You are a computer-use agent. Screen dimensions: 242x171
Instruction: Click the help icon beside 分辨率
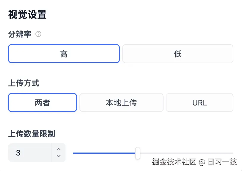(38, 34)
